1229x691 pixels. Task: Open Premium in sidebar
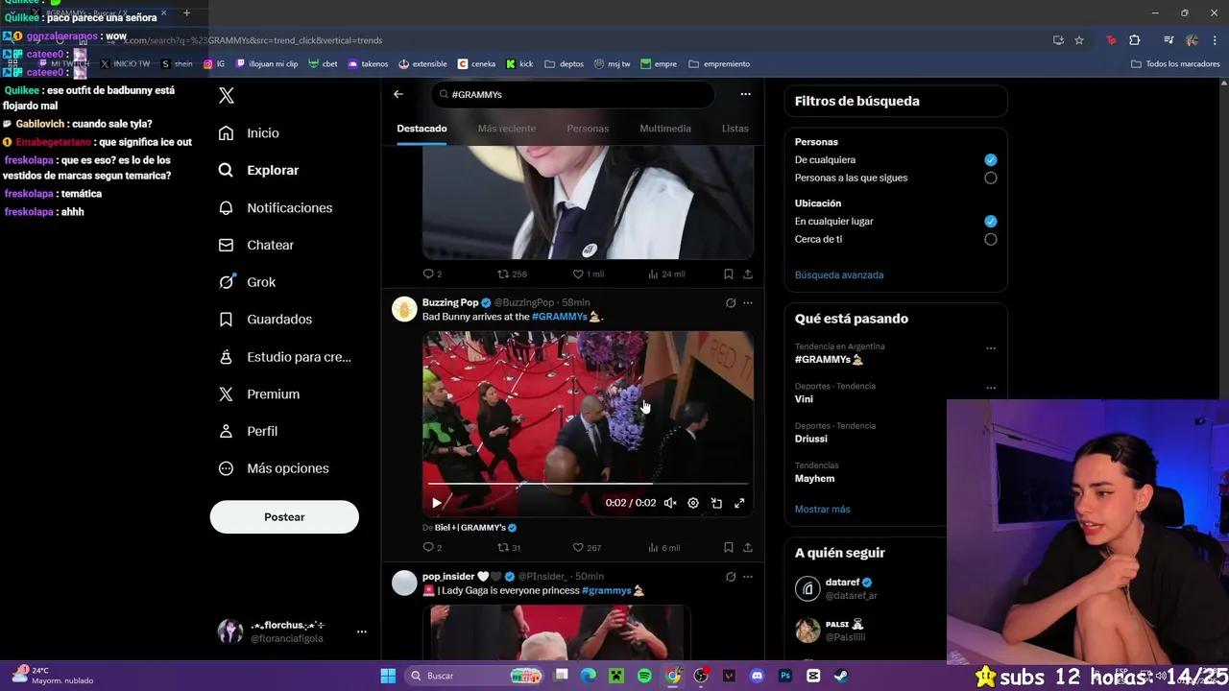pos(258,393)
